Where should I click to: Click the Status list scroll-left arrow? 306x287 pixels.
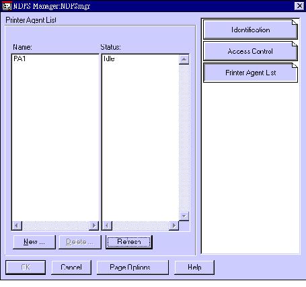pos(107,226)
